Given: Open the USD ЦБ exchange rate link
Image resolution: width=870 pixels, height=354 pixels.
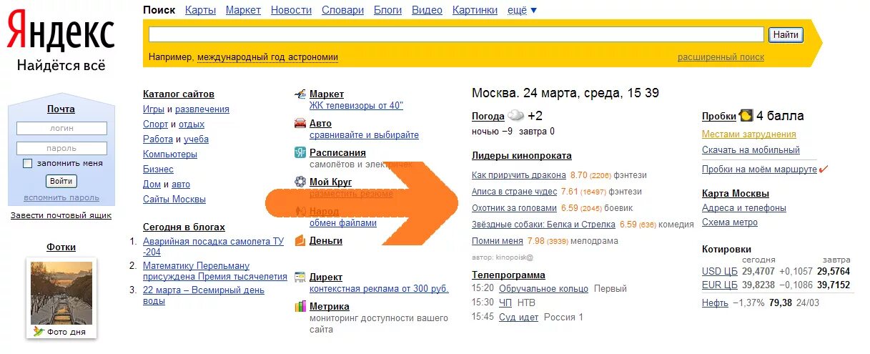Looking at the screenshot, I should click(719, 271).
